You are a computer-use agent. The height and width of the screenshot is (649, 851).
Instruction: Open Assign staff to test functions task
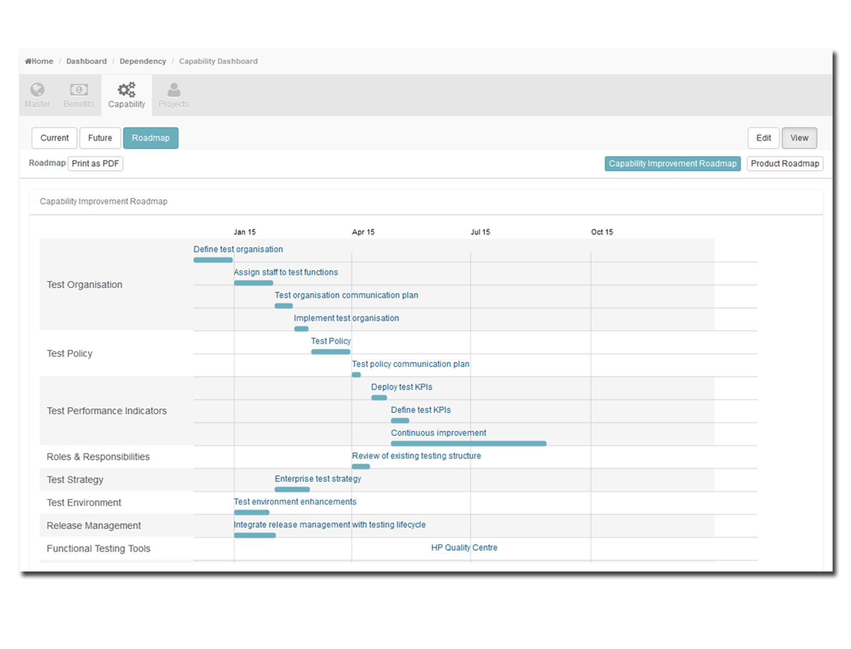pos(286,272)
